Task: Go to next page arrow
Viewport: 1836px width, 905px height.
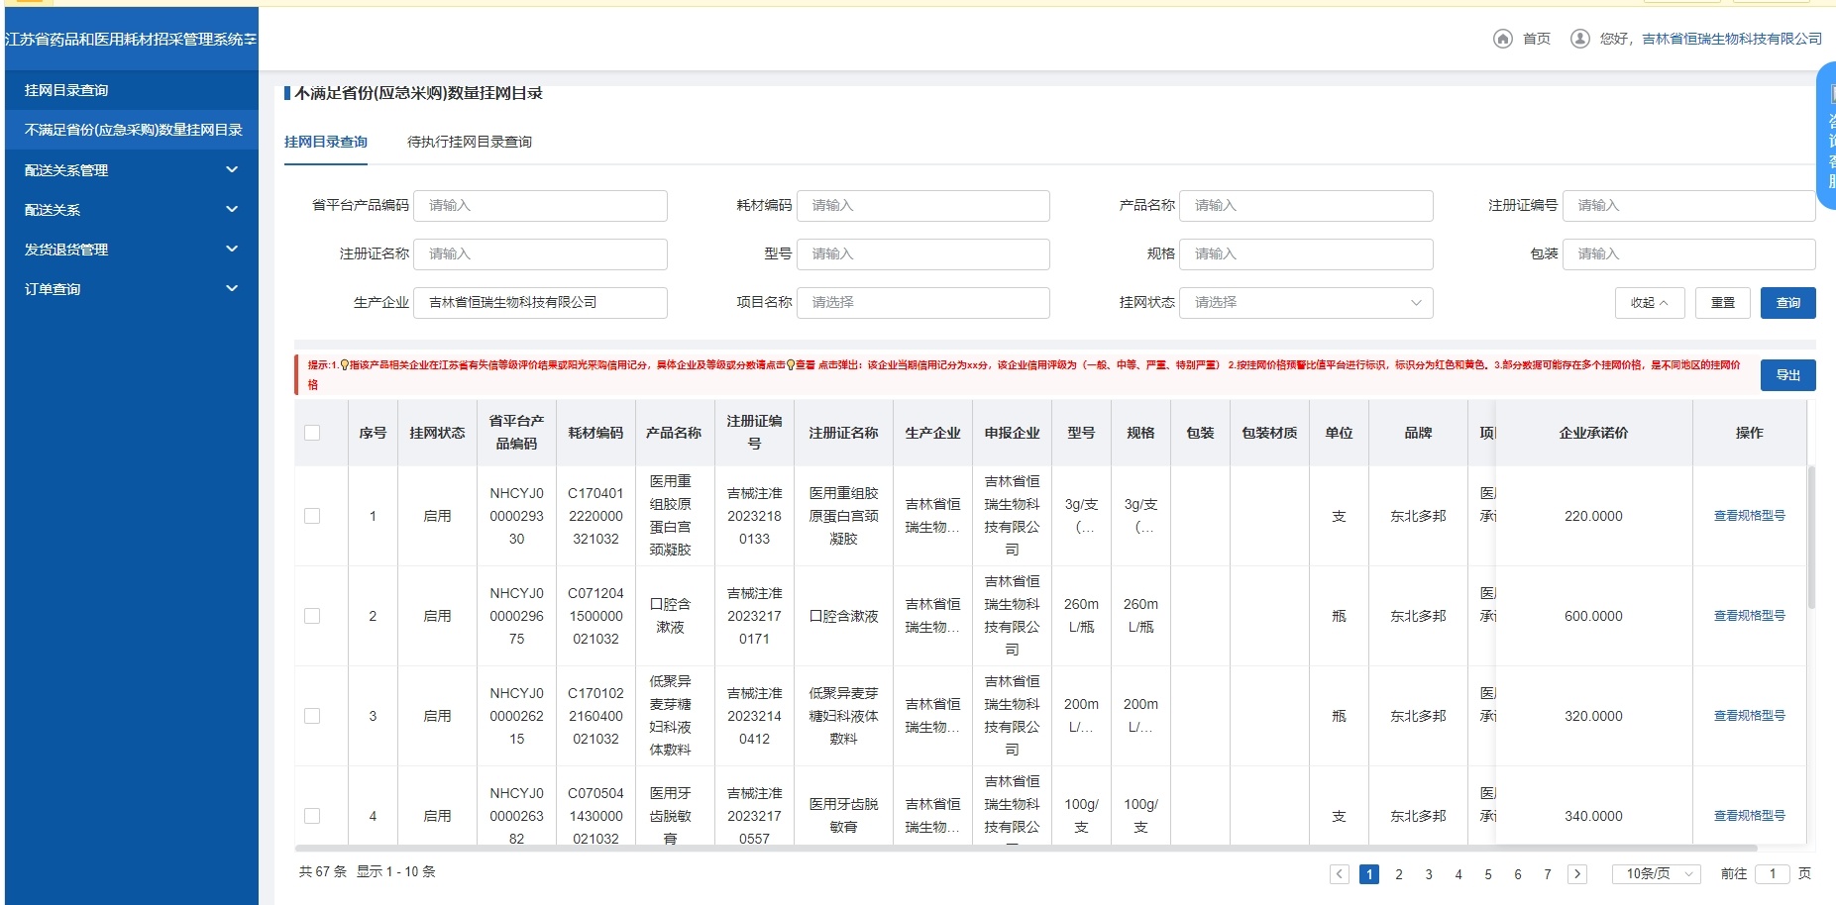Action: pos(1577,874)
